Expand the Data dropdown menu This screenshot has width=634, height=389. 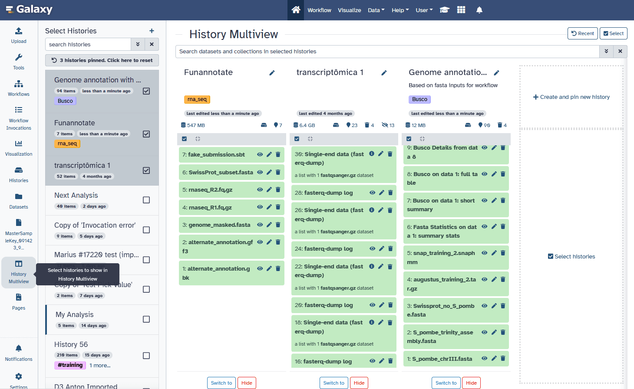point(376,10)
